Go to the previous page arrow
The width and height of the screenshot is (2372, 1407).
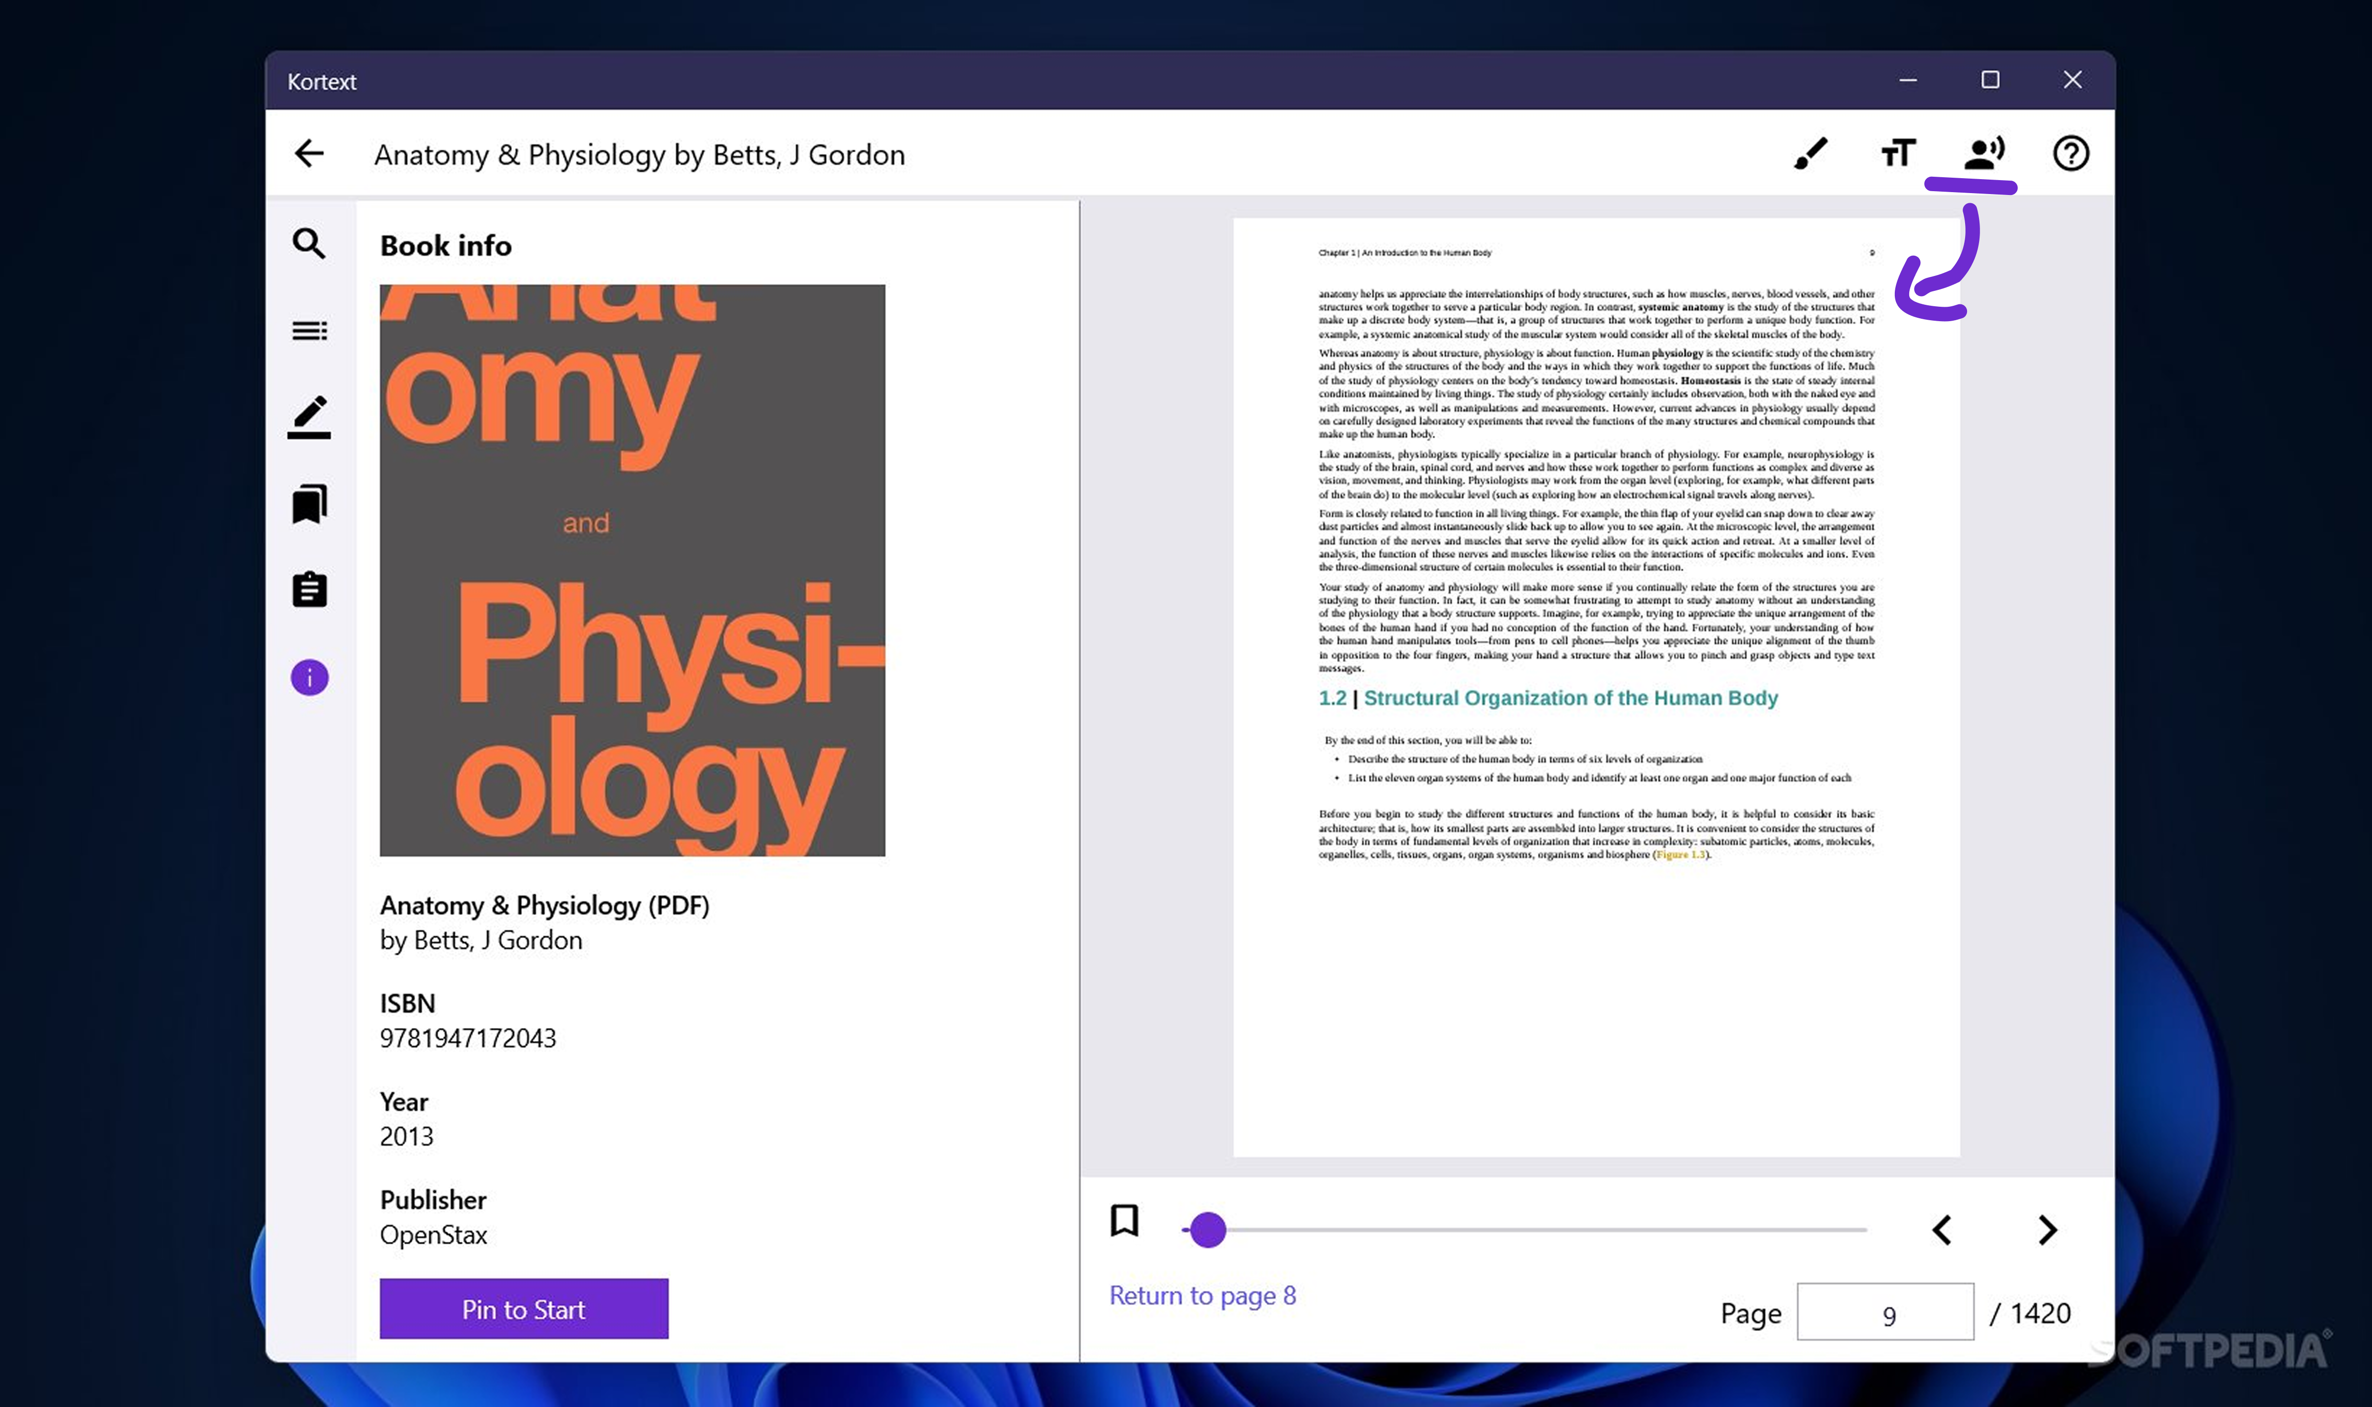click(x=1942, y=1230)
